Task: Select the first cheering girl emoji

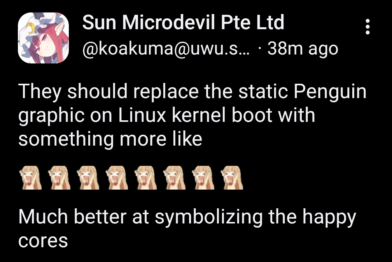Action: click(x=30, y=178)
